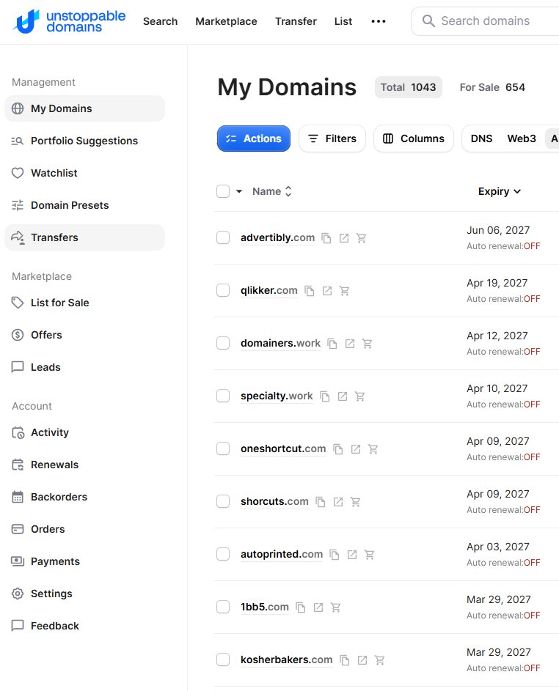Image resolution: width=559 pixels, height=691 pixels.
Task: Click the Total 1043 domains badge
Action: click(408, 87)
